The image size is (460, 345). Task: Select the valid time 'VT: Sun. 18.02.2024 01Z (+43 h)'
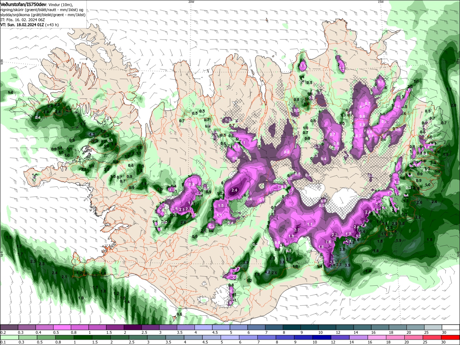click(29, 25)
